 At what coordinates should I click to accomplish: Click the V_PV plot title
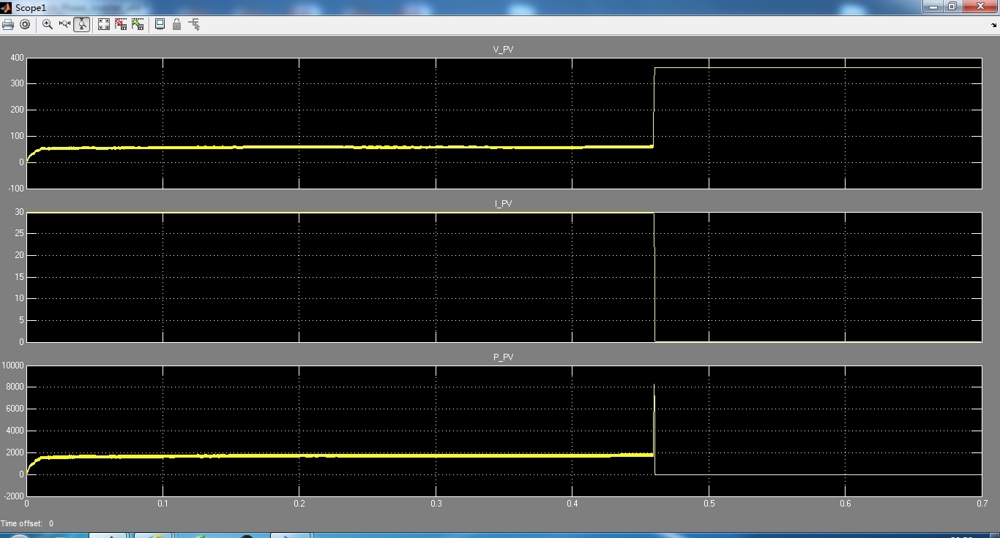pos(503,50)
